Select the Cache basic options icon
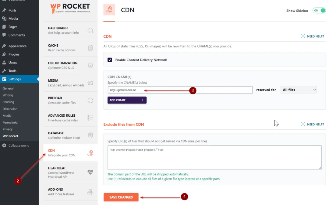 (x=90, y=48)
